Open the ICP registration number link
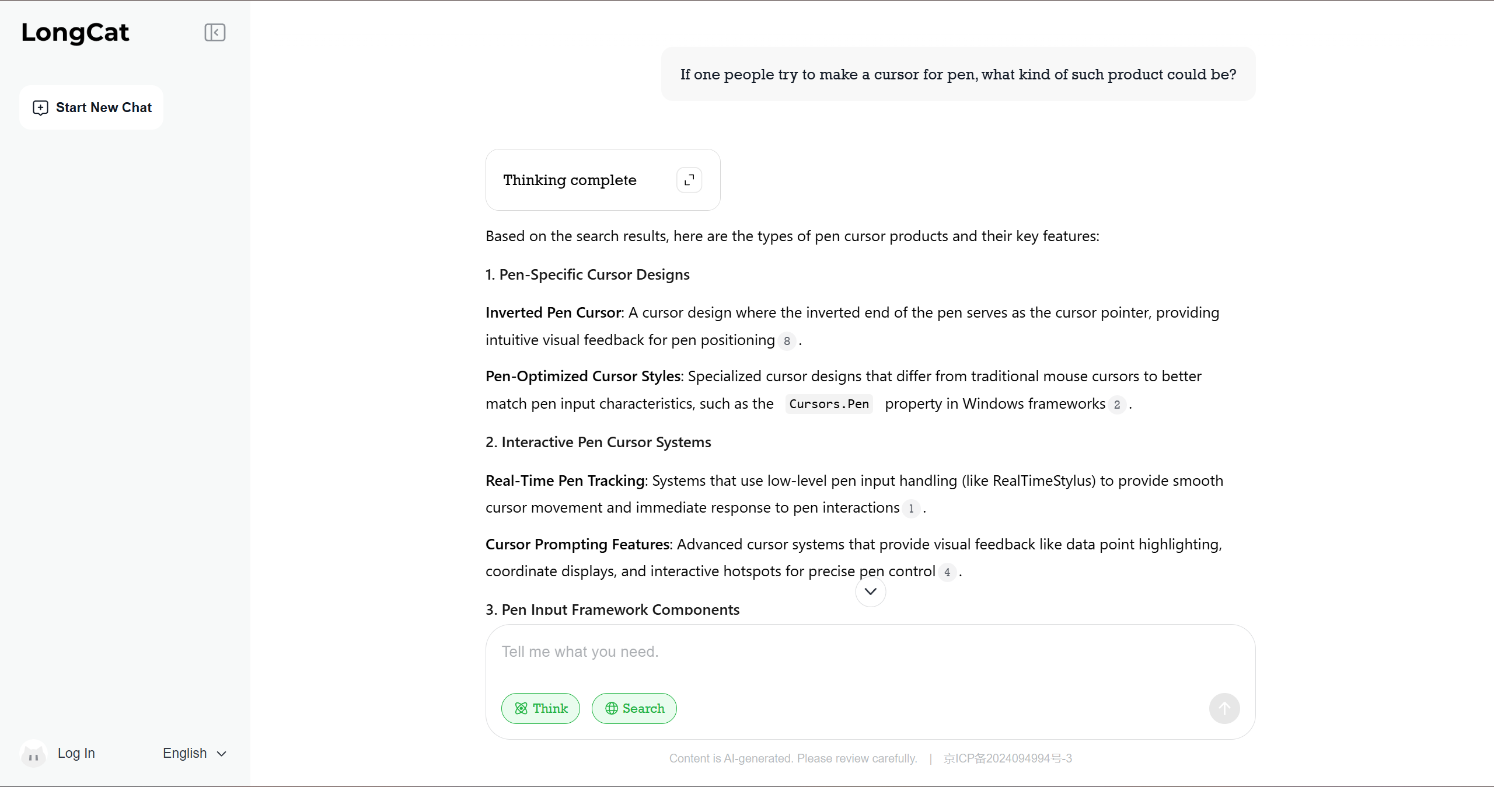1494x787 pixels. [x=1008, y=758]
